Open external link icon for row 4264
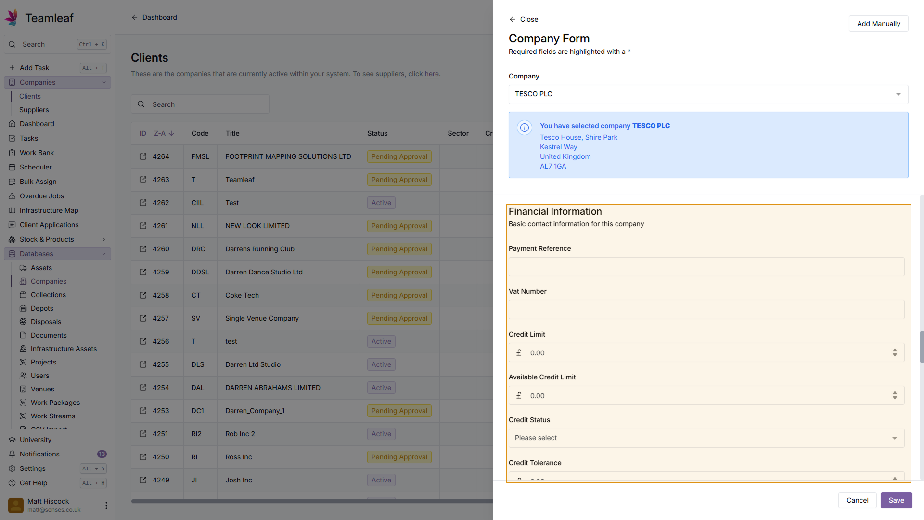The width and height of the screenshot is (924, 520). point(143,156)
